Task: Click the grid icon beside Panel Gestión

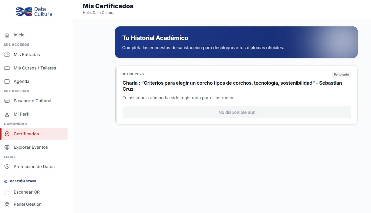Action: pyautogui.click(x=7, y=204)
